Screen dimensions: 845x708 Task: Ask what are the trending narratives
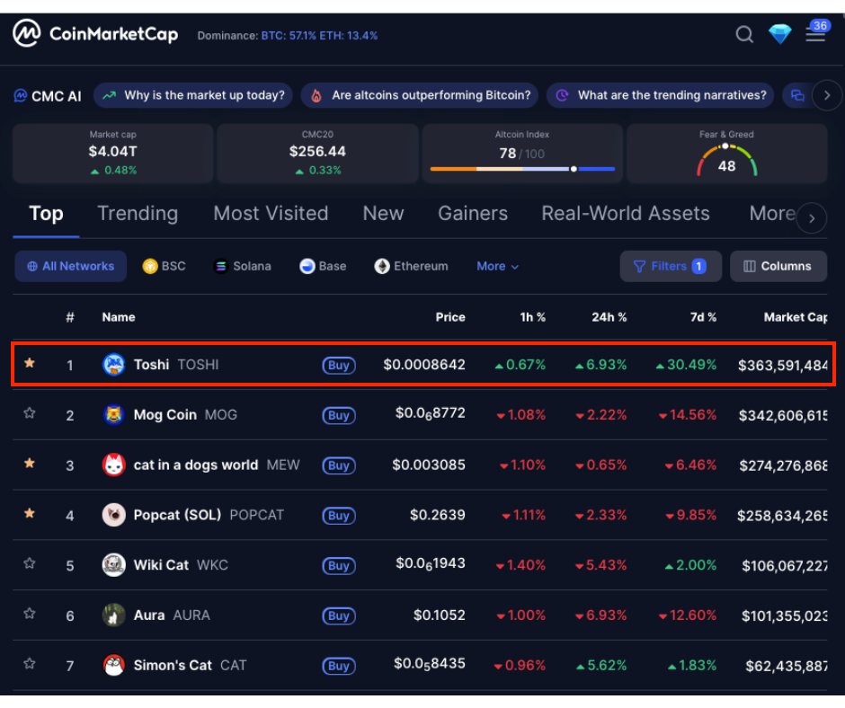pyautogui.click(x=660, y=95)
